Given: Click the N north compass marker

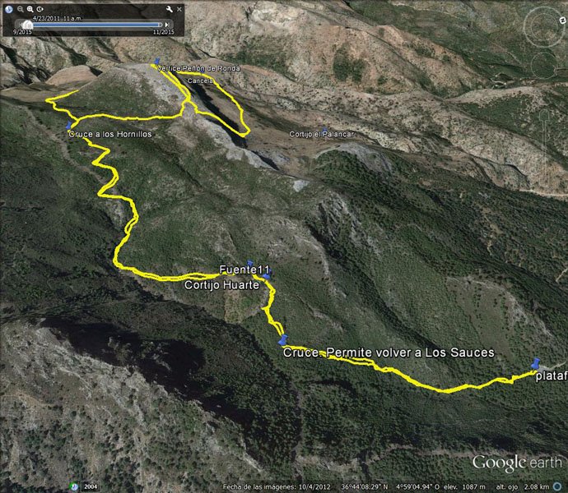Looking at the screenshot, I should tap(562, 21).
